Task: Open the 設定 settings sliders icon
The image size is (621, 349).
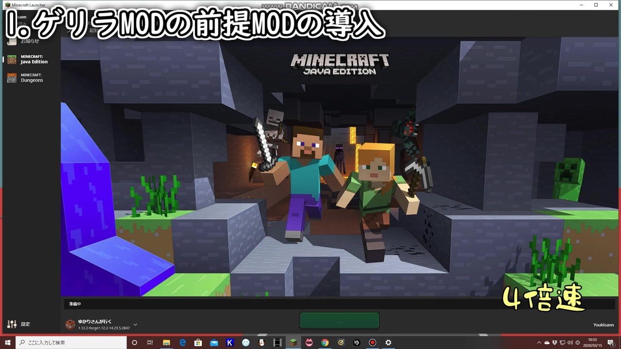Action: pyautogui.click(x=12, y=324)
